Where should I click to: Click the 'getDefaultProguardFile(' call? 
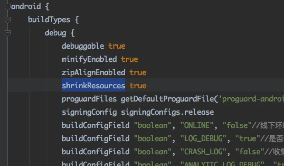(x=169, y=99)
